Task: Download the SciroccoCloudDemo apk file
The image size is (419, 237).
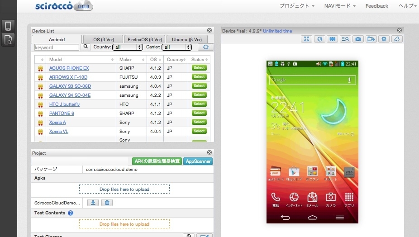Action: point(93,203)
